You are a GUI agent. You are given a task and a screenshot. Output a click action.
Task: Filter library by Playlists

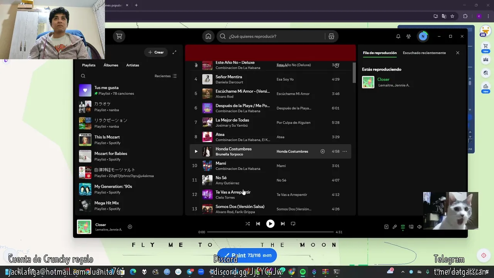(x=89, y=65)
